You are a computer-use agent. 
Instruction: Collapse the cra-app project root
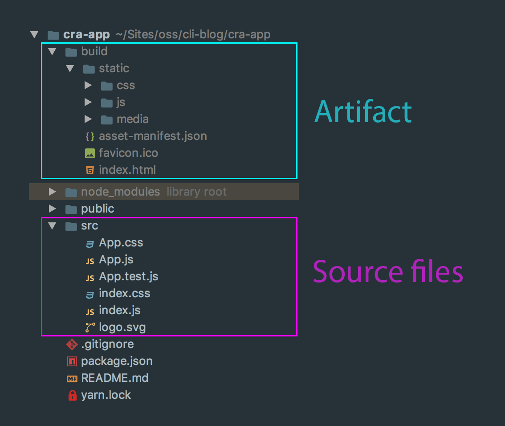click(35, 34)
